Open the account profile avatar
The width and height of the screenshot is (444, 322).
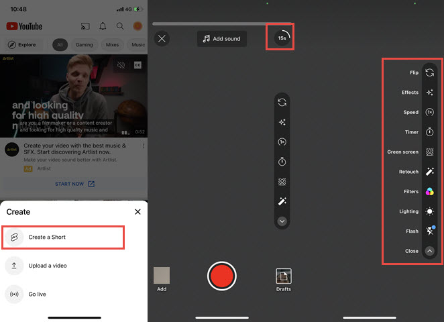(x=137, y=26)
